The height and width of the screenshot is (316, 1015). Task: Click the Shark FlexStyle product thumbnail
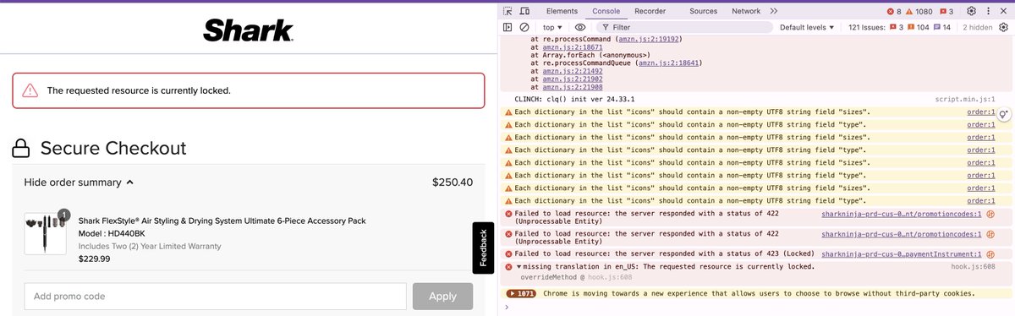tap(46, 233)
